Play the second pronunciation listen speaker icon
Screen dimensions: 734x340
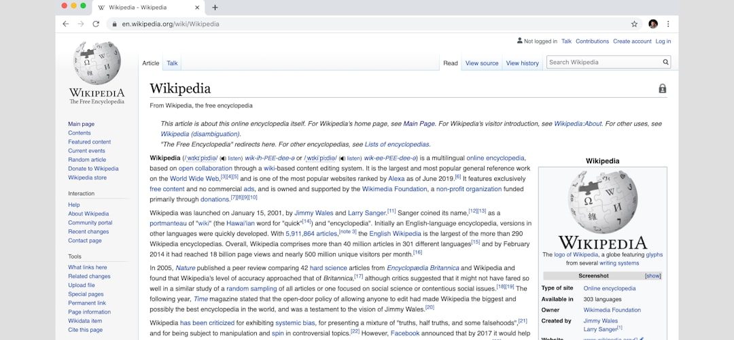click(342, 158)
